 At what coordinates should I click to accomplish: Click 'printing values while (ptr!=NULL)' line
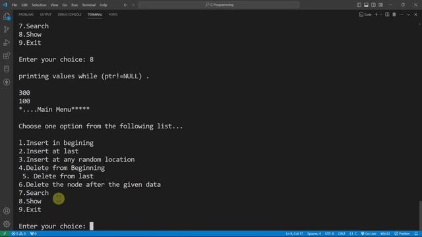84,76
